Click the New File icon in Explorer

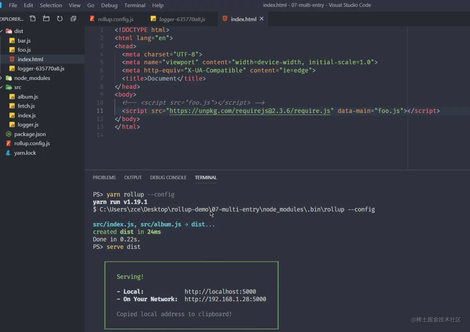tap(33, 19)
